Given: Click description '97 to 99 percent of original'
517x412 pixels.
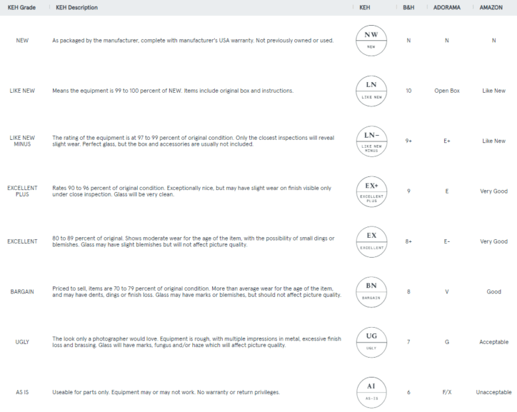Looking at the screenshot, I should 194,141.
